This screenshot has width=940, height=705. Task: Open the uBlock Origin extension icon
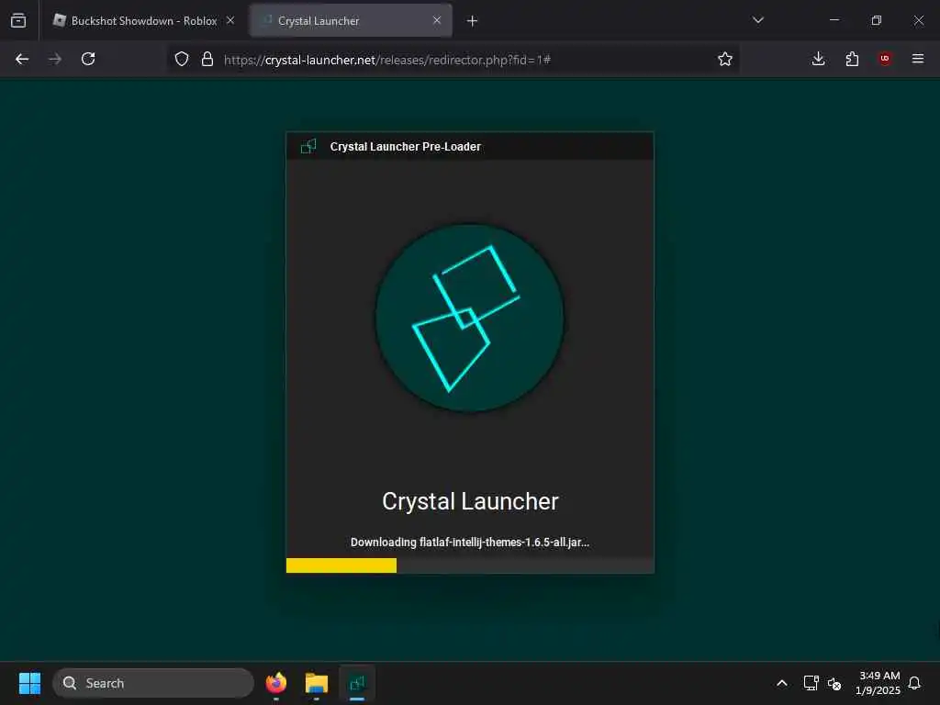coord(885,59)
